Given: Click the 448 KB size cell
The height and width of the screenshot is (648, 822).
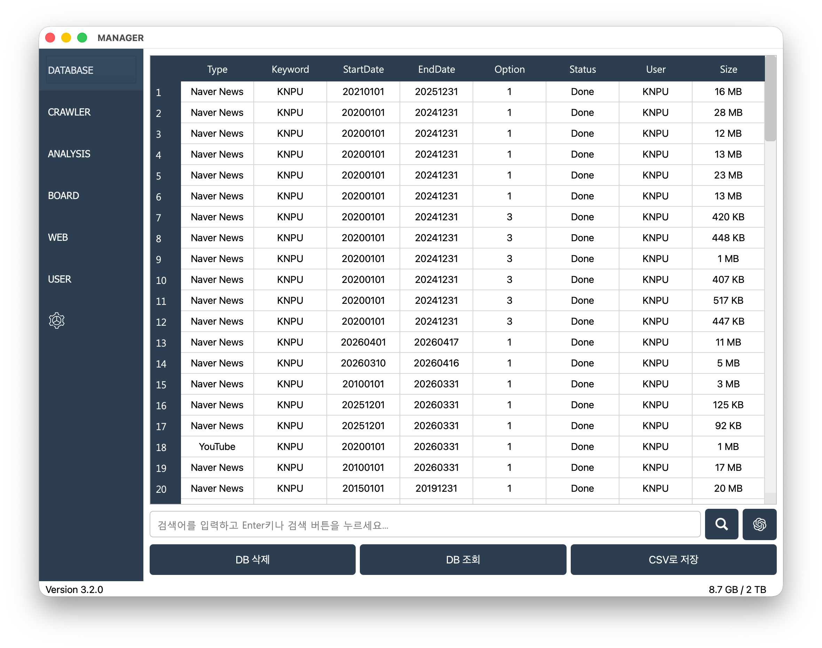Looking at the screenshot, I should coord(728,238).
